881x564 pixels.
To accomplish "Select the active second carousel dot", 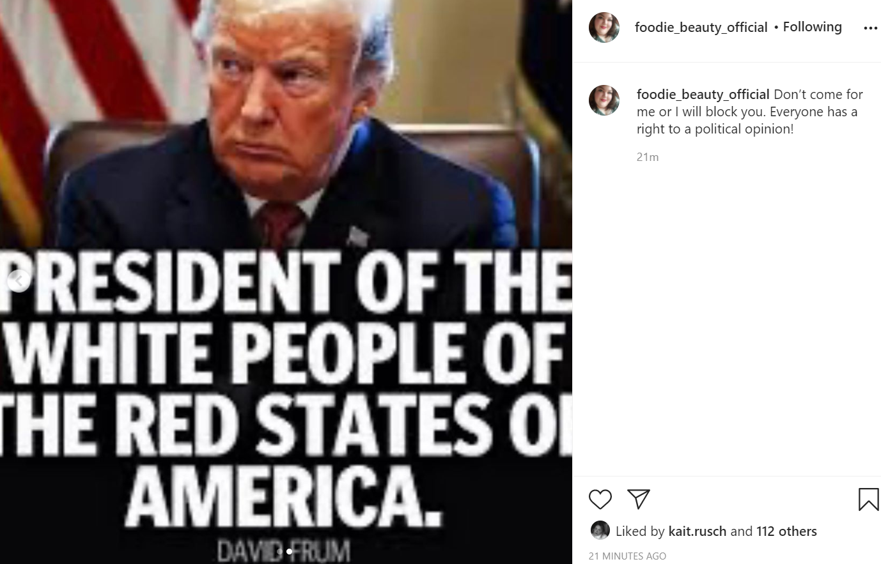I will [x=289, y=551].
